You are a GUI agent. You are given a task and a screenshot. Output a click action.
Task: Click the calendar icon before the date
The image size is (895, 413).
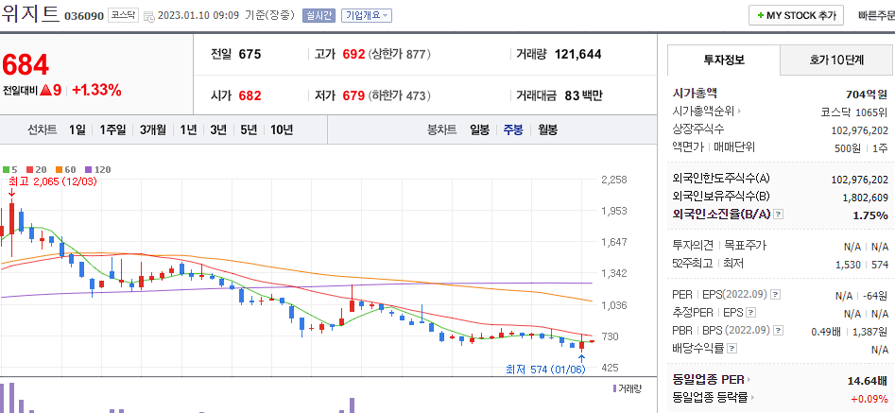[x=148, y=16]
